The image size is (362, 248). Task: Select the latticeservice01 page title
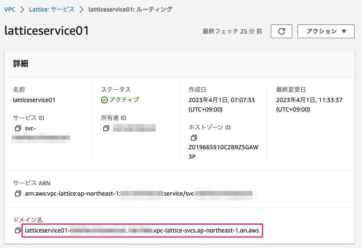tap(46, 31)
